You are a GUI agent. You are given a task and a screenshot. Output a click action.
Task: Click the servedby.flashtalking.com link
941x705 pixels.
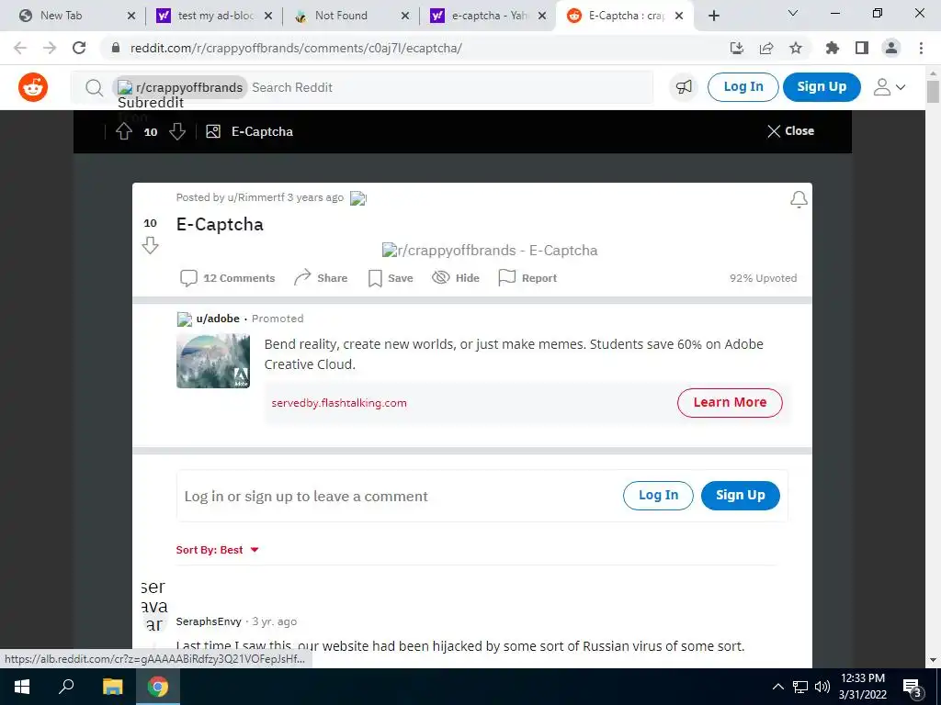339,403
